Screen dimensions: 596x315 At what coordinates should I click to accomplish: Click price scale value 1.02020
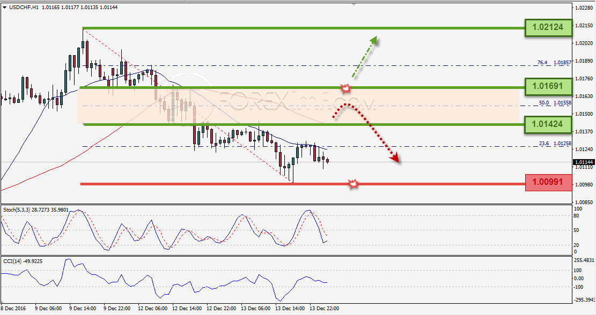click(x=584, y=43)
